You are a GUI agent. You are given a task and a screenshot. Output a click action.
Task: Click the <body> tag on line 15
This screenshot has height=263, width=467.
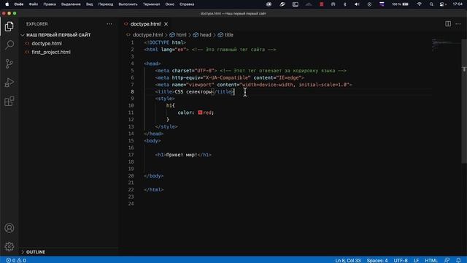(x=153, y=141)
